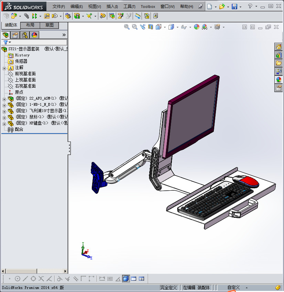The image size is (284, 292).
Task: Toggle the two-pane horizontal view button
Action: [134, 279]
